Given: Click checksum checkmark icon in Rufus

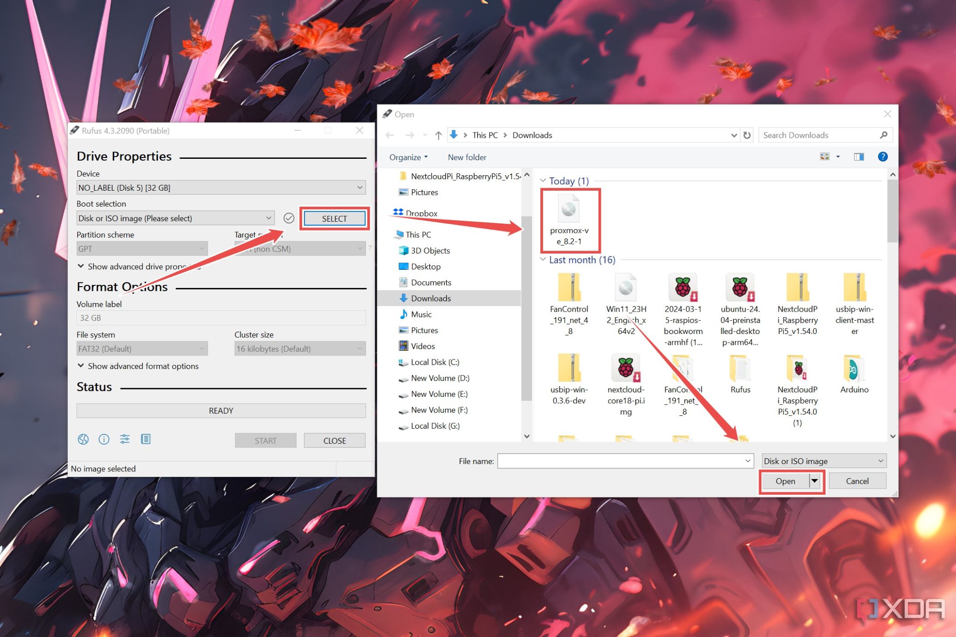Looking at the screenshot, I should pyautogui.click(x=289, y=218).
